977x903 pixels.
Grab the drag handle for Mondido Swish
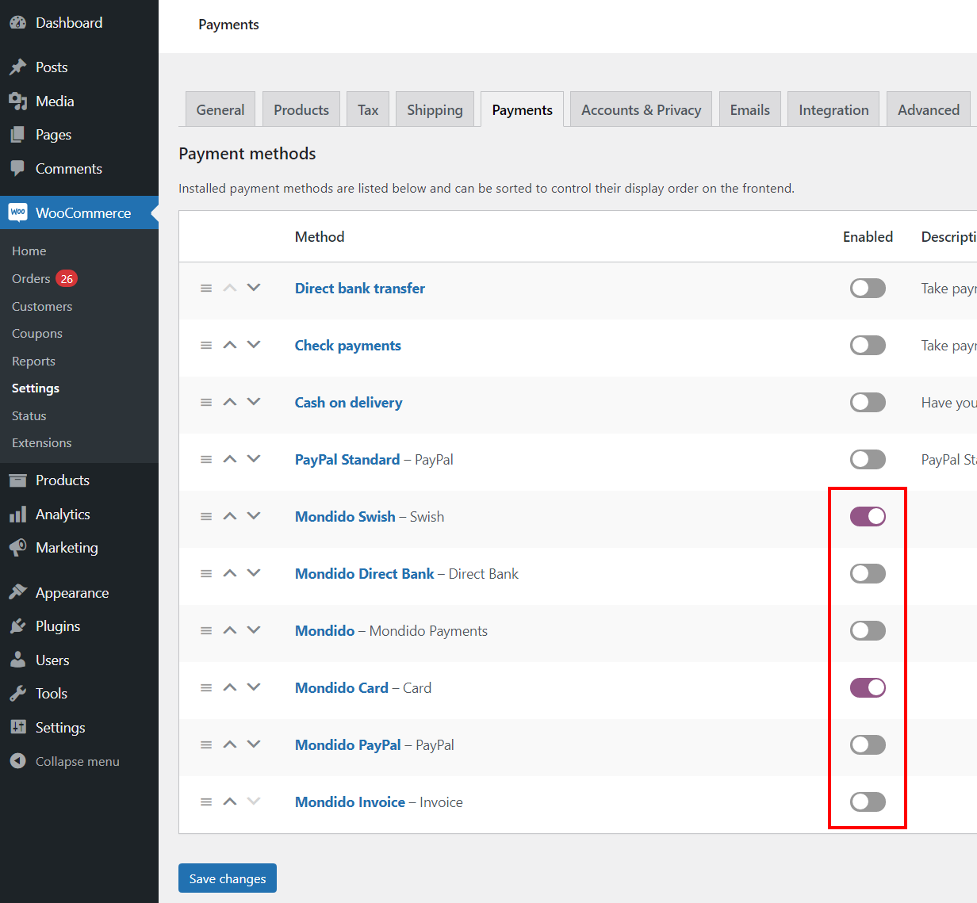click(x=206, y=517)
